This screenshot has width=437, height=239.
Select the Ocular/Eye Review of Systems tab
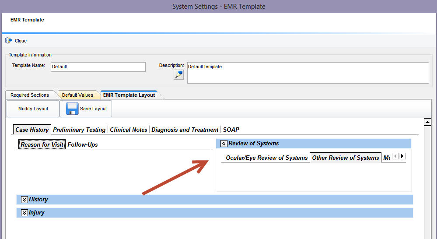266,158
